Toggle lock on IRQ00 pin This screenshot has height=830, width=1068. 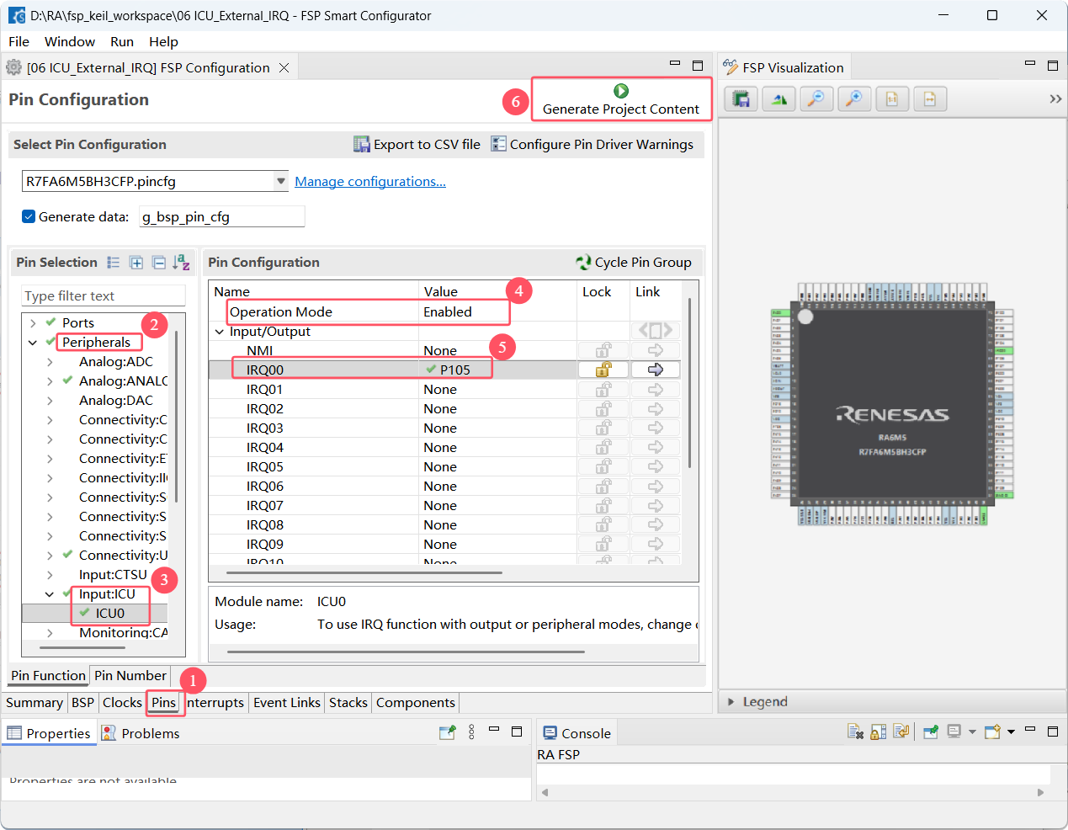[x=603, y=370]
